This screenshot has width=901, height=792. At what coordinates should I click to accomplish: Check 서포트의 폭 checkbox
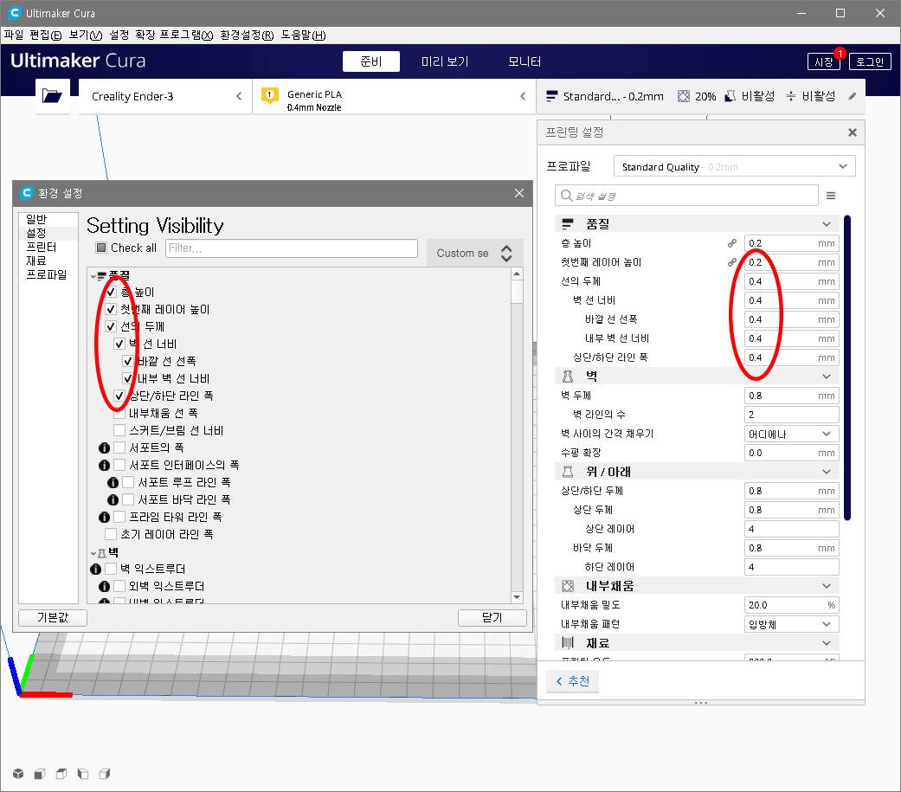tap(119, 448)
